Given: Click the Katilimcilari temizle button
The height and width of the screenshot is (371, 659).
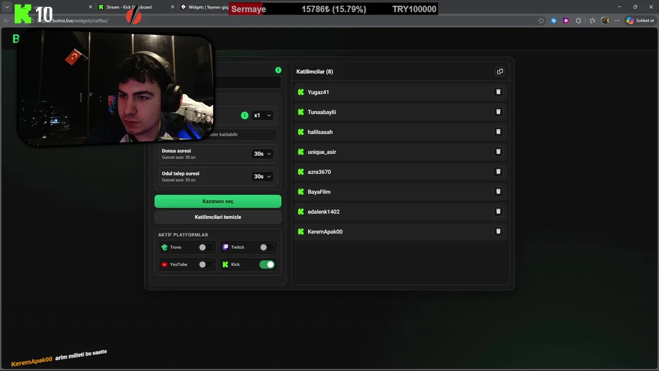Looking at the screenshot, I should (218, 217).
